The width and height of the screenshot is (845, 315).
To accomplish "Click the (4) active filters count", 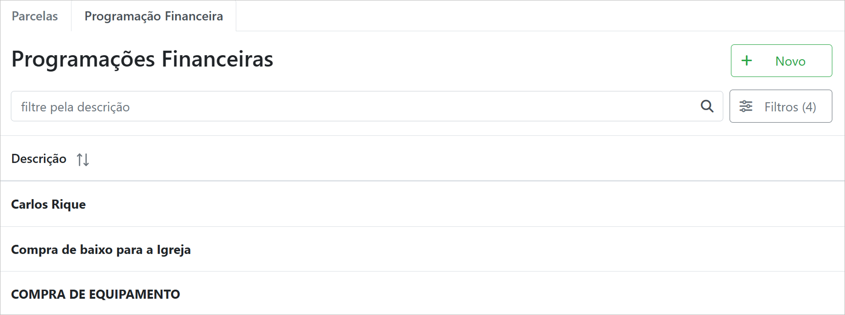I will pyautogui.click(x=809, y=107).
